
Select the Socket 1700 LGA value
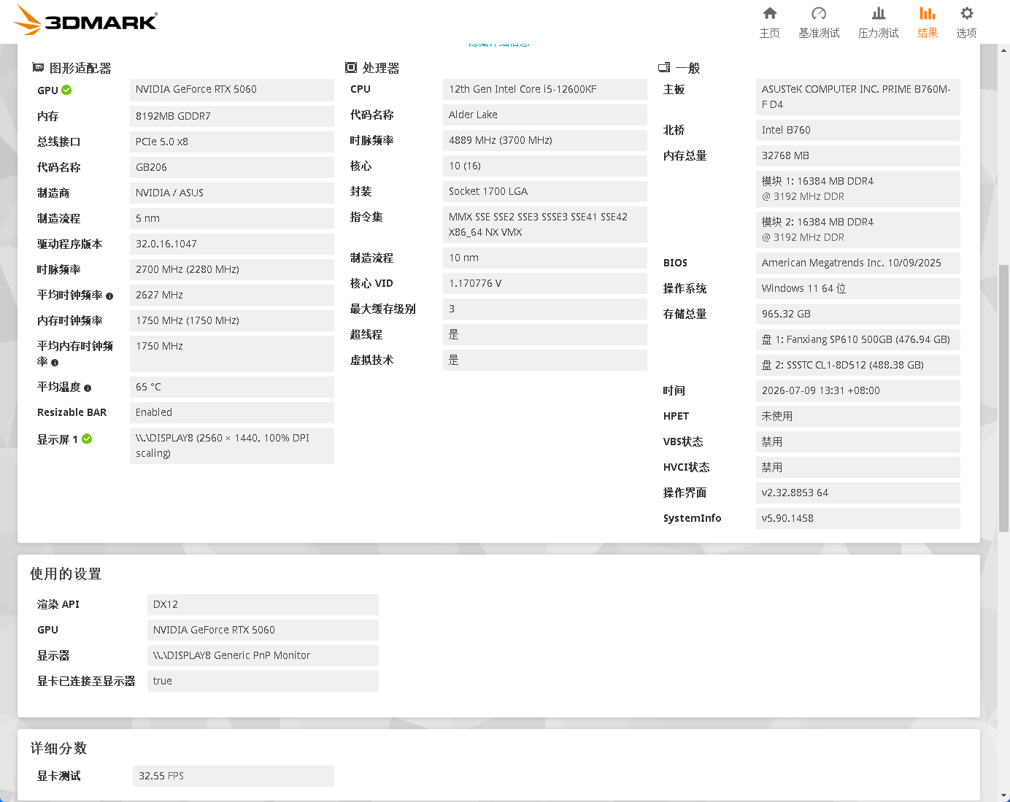545,191
